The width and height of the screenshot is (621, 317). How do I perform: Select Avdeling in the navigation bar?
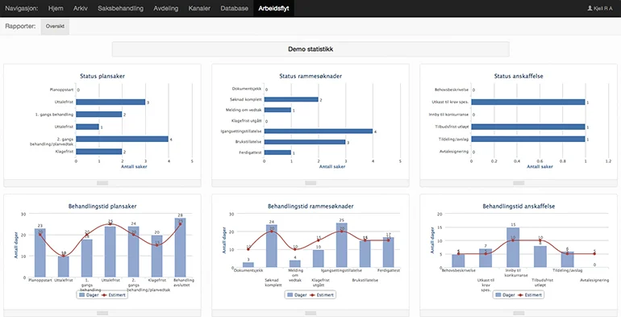pyautogui.click(x=166, y=8)
